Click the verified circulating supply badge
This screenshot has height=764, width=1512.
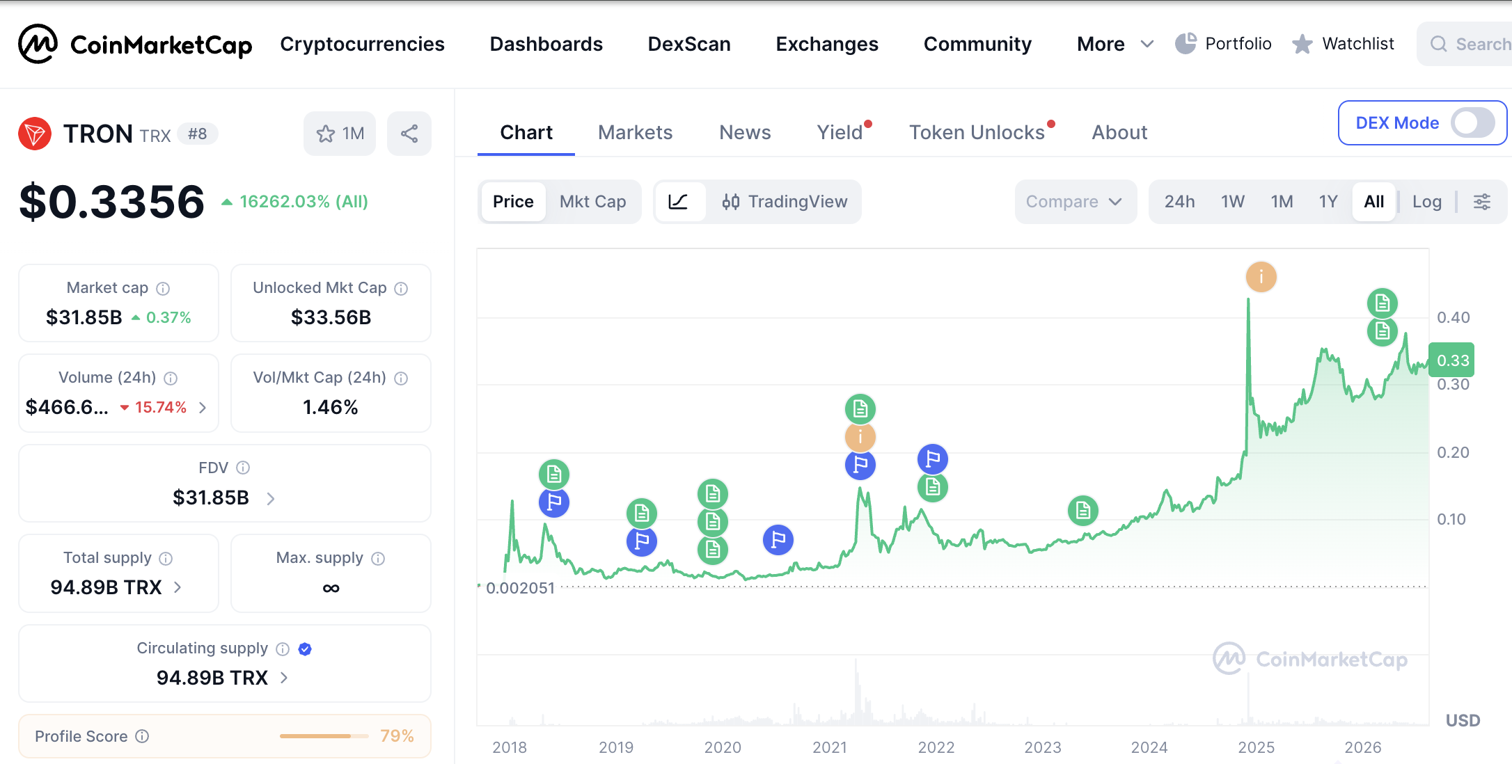pyautogui.click(x=305, y=648)
